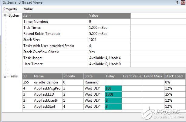The height and width of the screenshot is (122, 186).
Task: Click the Value column header at top
Action: pyautogui.click(x=28, y=9)
